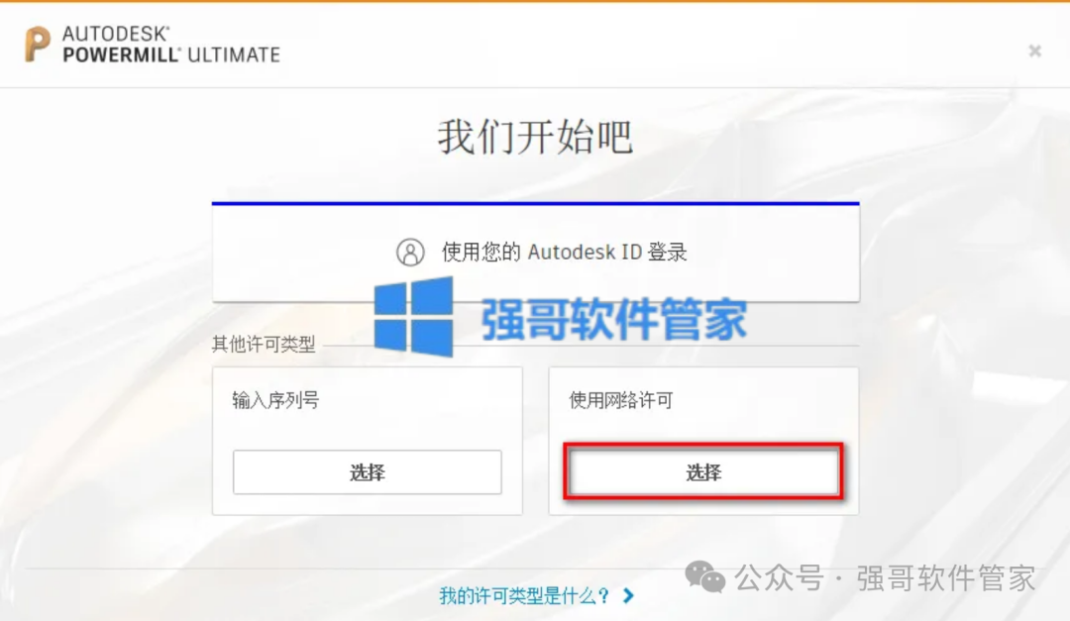
Task: Click the AUTODESK POWERMILL ULTIMATE title text
Action: click(171, 45)
